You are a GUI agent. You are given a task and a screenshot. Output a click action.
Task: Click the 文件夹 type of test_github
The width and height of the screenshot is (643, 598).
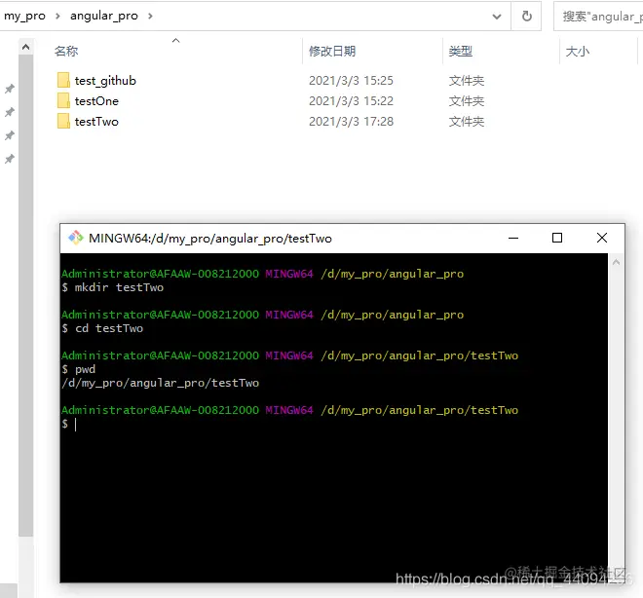point(467,81)
